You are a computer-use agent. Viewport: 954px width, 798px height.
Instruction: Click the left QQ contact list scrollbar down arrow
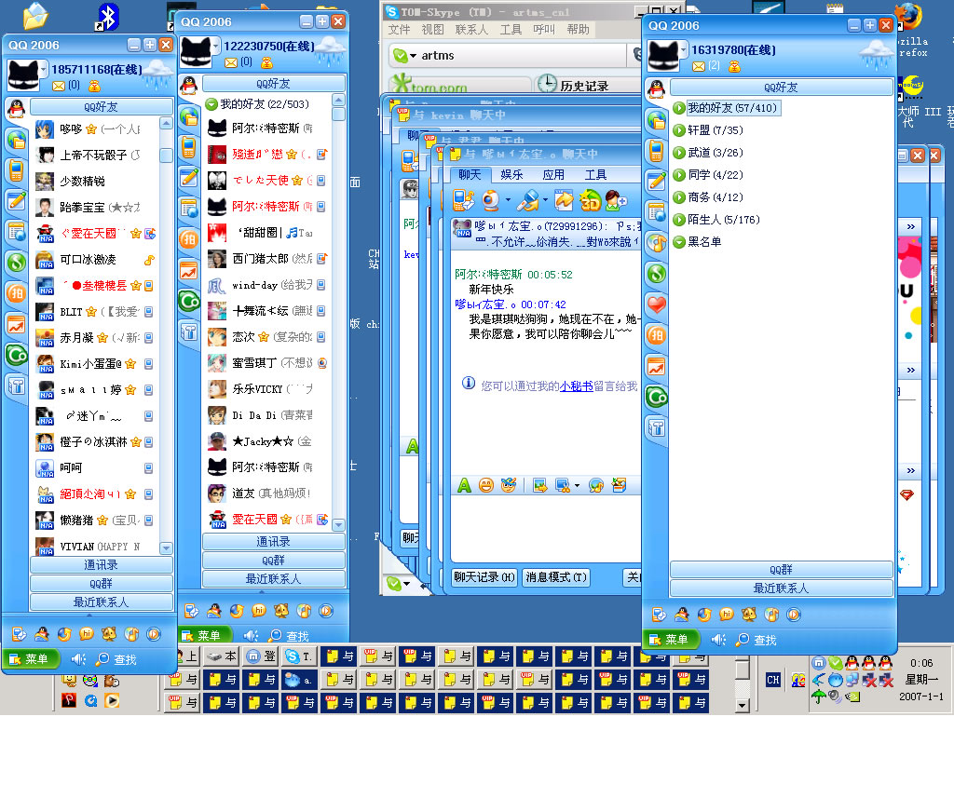point(166,548)
